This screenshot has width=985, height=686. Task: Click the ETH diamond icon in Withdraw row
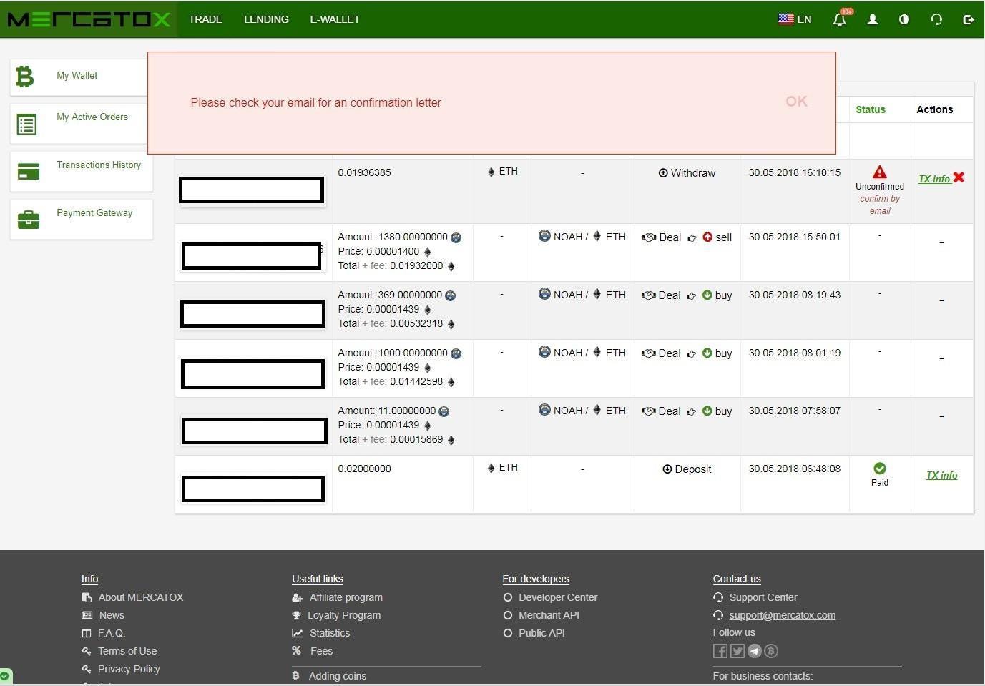(x=491, y=172)
